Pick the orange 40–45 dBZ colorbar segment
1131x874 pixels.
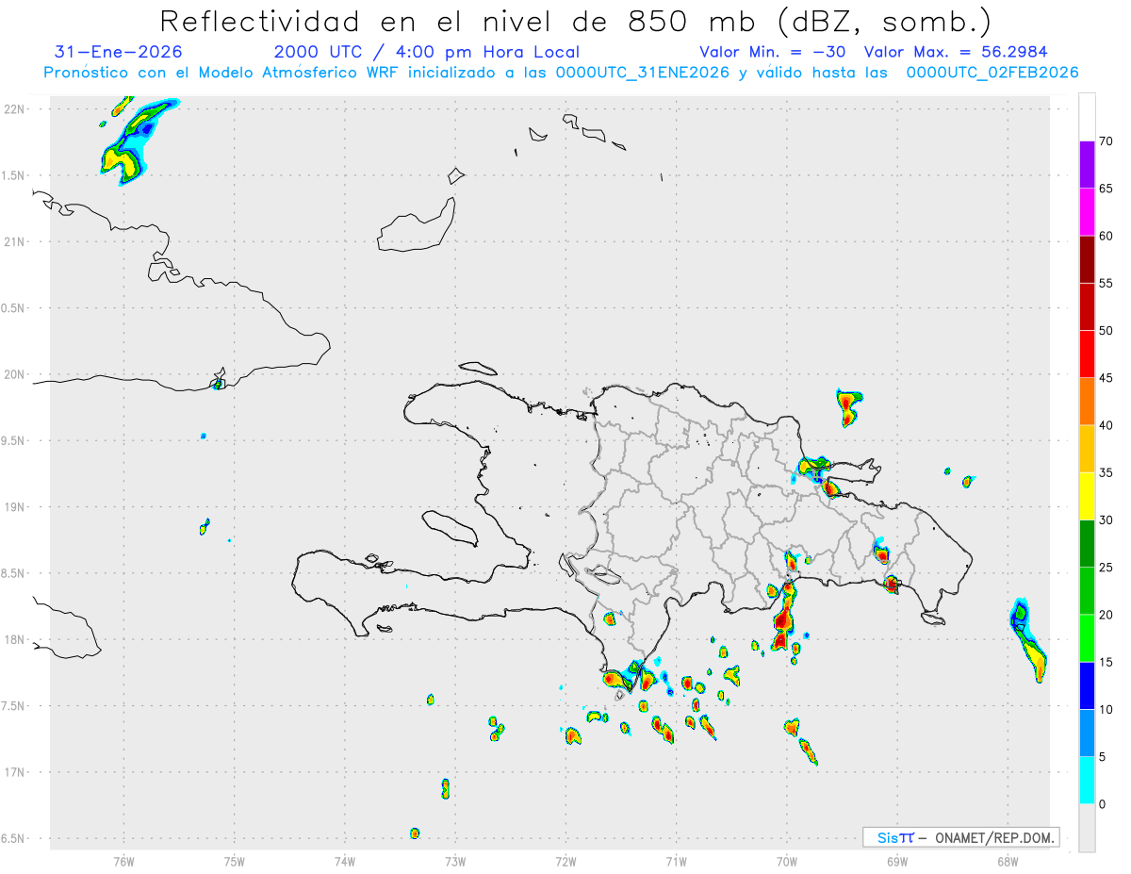(x=1087, y=402)
